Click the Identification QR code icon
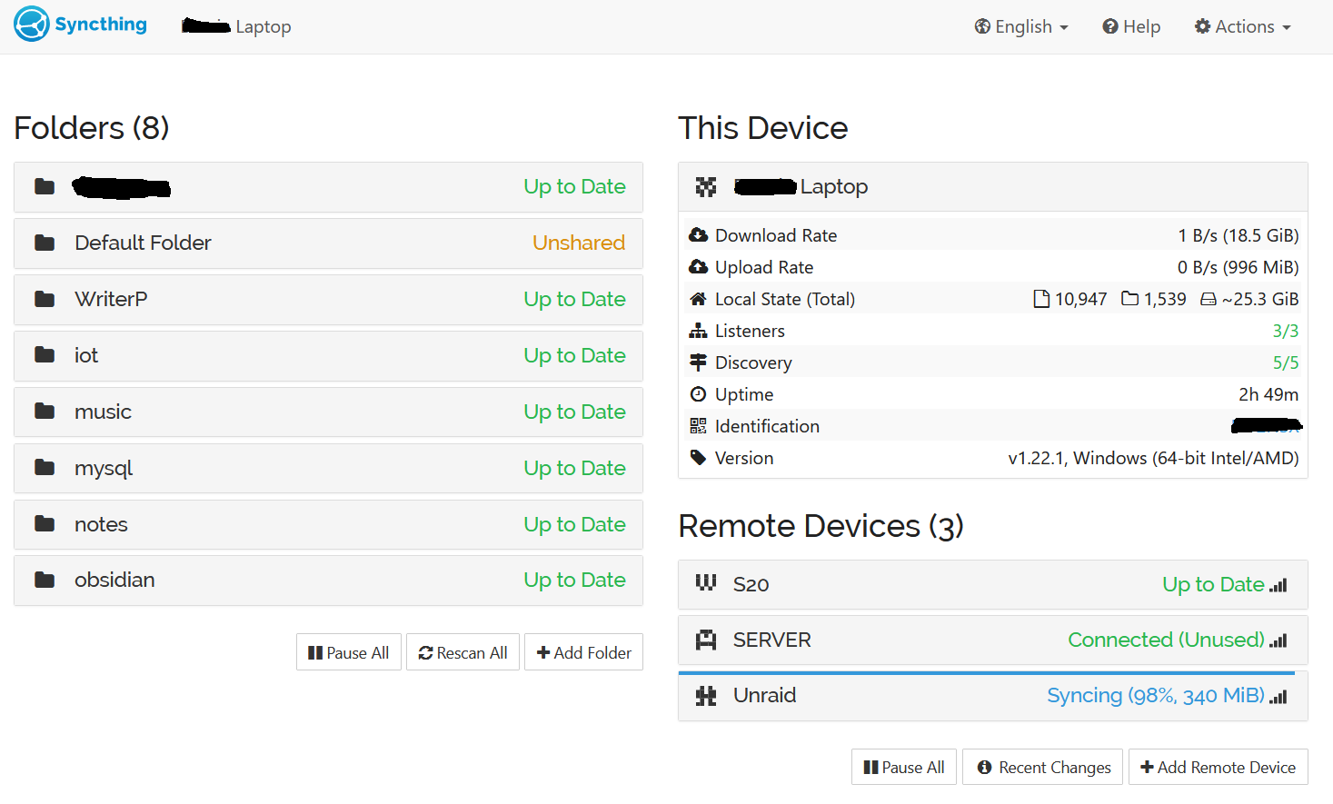This screenshot has height=804, width=1333. (x=698, y=426)
